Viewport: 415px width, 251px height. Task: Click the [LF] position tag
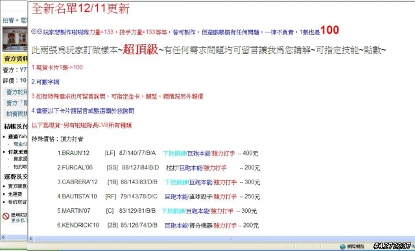[x=110, y=153]
